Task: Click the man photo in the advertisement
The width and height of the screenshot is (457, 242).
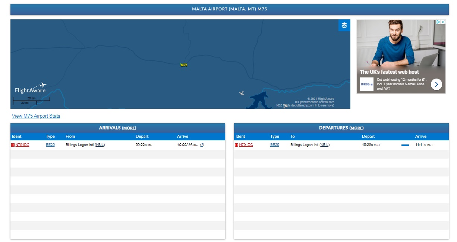Action: (x=401, y=44)
